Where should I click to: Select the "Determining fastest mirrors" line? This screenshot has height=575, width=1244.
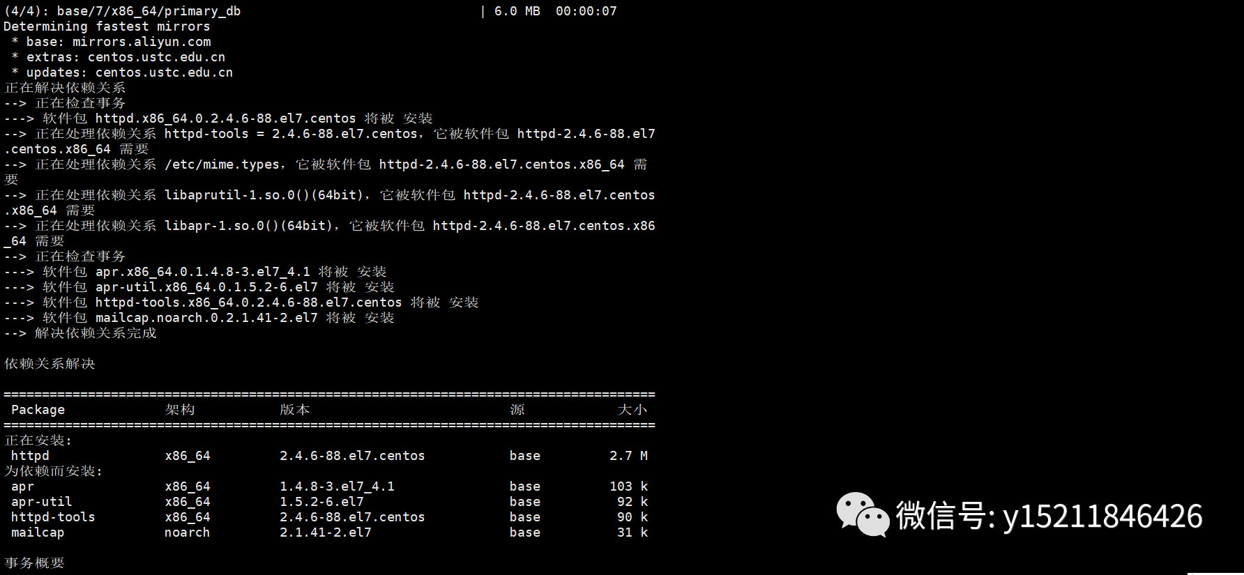point(107,26)
